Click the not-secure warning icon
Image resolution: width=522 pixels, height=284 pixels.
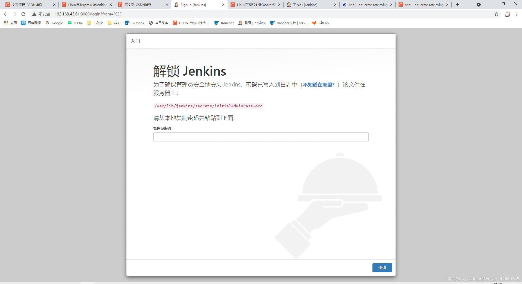34,14
